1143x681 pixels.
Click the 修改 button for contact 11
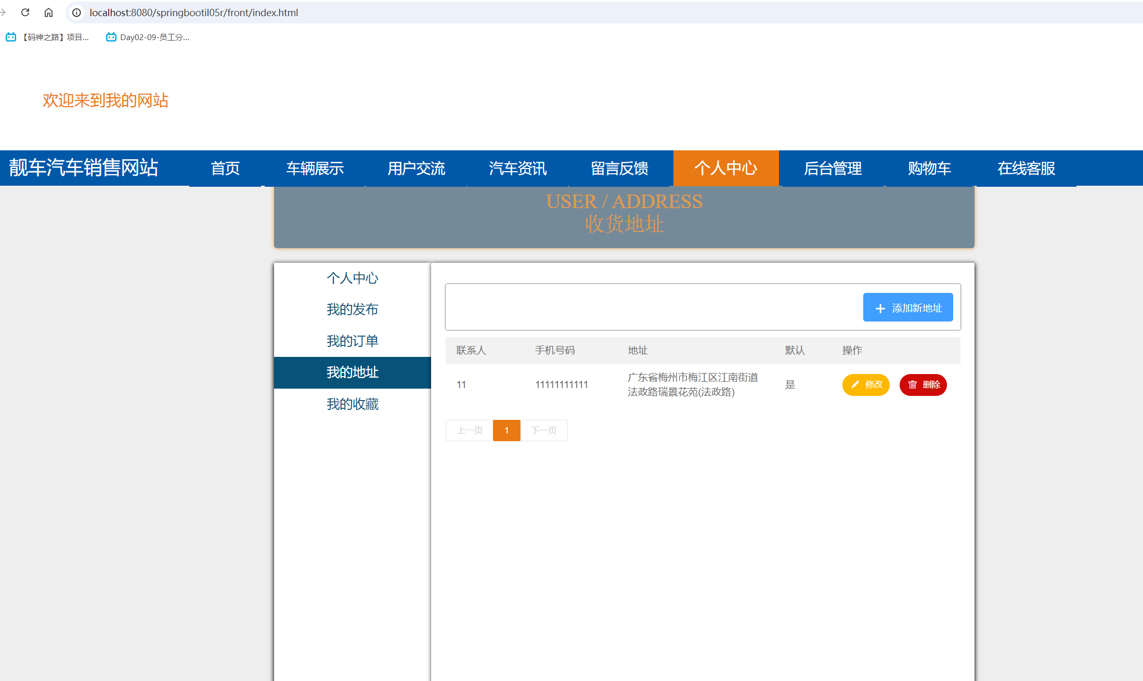[x=866, y=384]
